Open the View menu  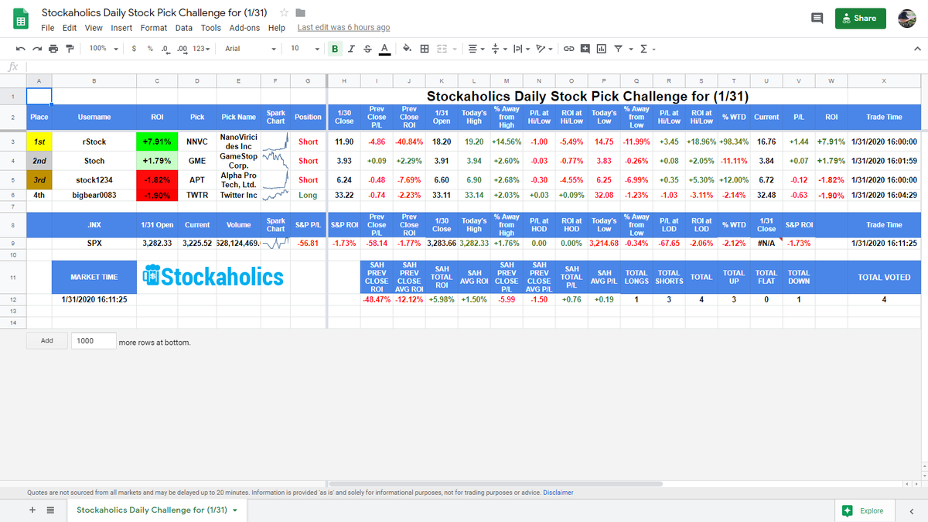[x=94, y=28]
